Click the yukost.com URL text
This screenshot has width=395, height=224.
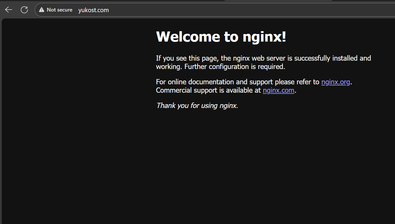coord(94,10)
